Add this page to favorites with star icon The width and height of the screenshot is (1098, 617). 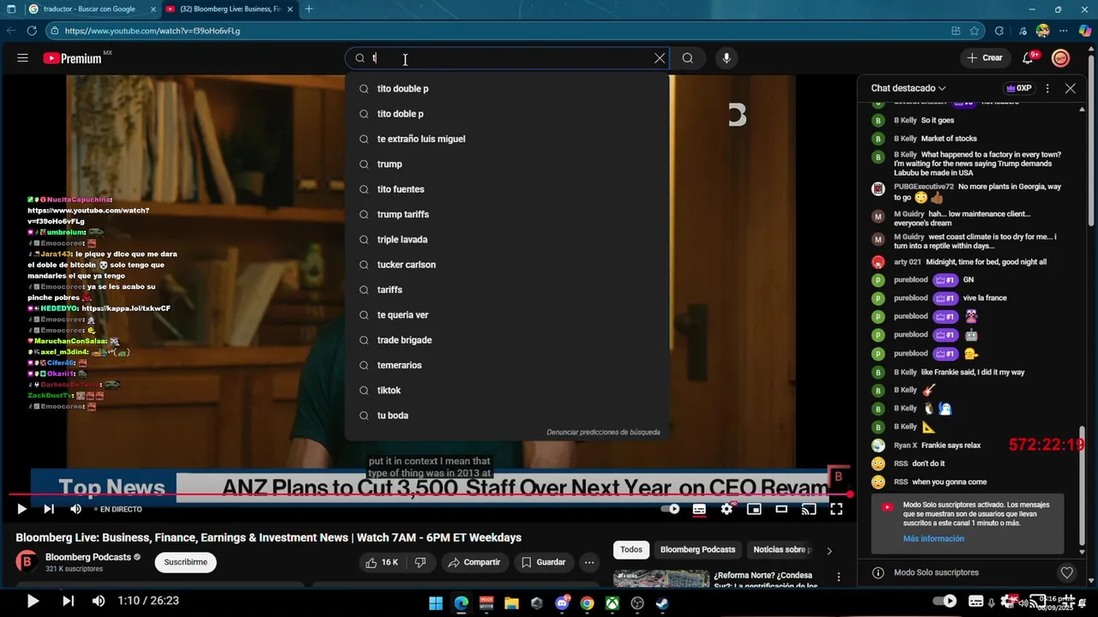point(975,31)
